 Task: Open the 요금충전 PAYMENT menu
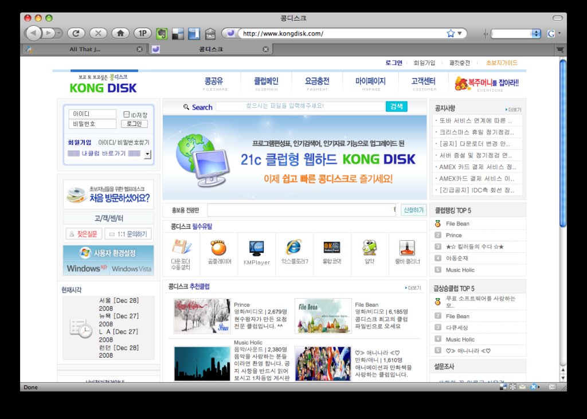click(x=317, y=83)
